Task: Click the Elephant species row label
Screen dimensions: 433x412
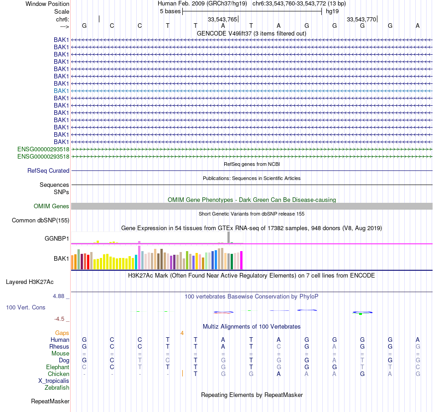Action: click(x=57, y=367)
